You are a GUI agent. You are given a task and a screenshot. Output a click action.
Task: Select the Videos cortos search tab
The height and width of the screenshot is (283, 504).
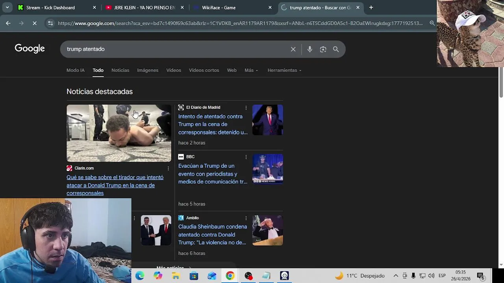204,70
